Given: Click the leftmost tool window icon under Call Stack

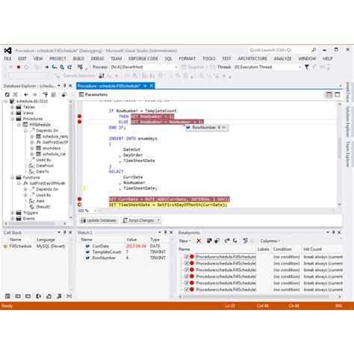Looking at the screenshot, I should point(7,296).
